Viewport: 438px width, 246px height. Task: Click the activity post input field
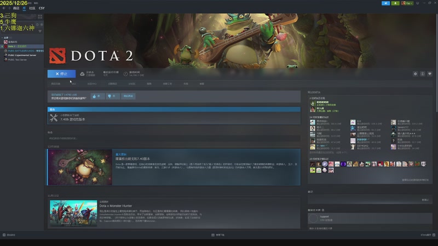click(174, 138)
